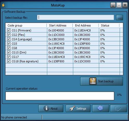
Task: Click the 0% status of CG17 row
Action: pyautogui.click(x=103, y=57)
